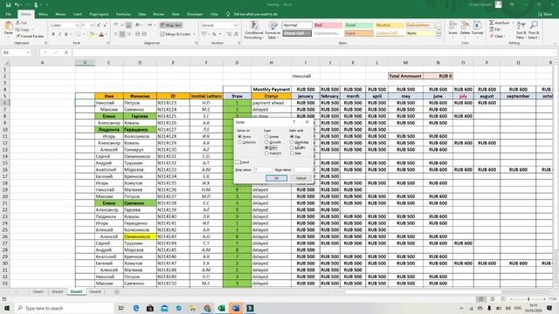This screenshot has height=314, width=559.
Task: Toggle underline formatting in the ribbon
Action: point(66,34)
